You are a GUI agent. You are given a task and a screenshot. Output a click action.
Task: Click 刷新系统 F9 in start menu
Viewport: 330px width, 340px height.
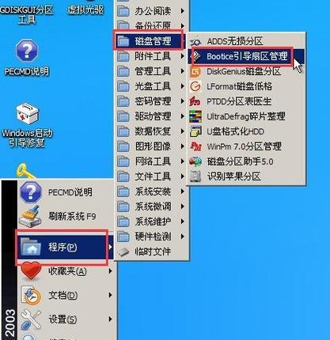66,217
